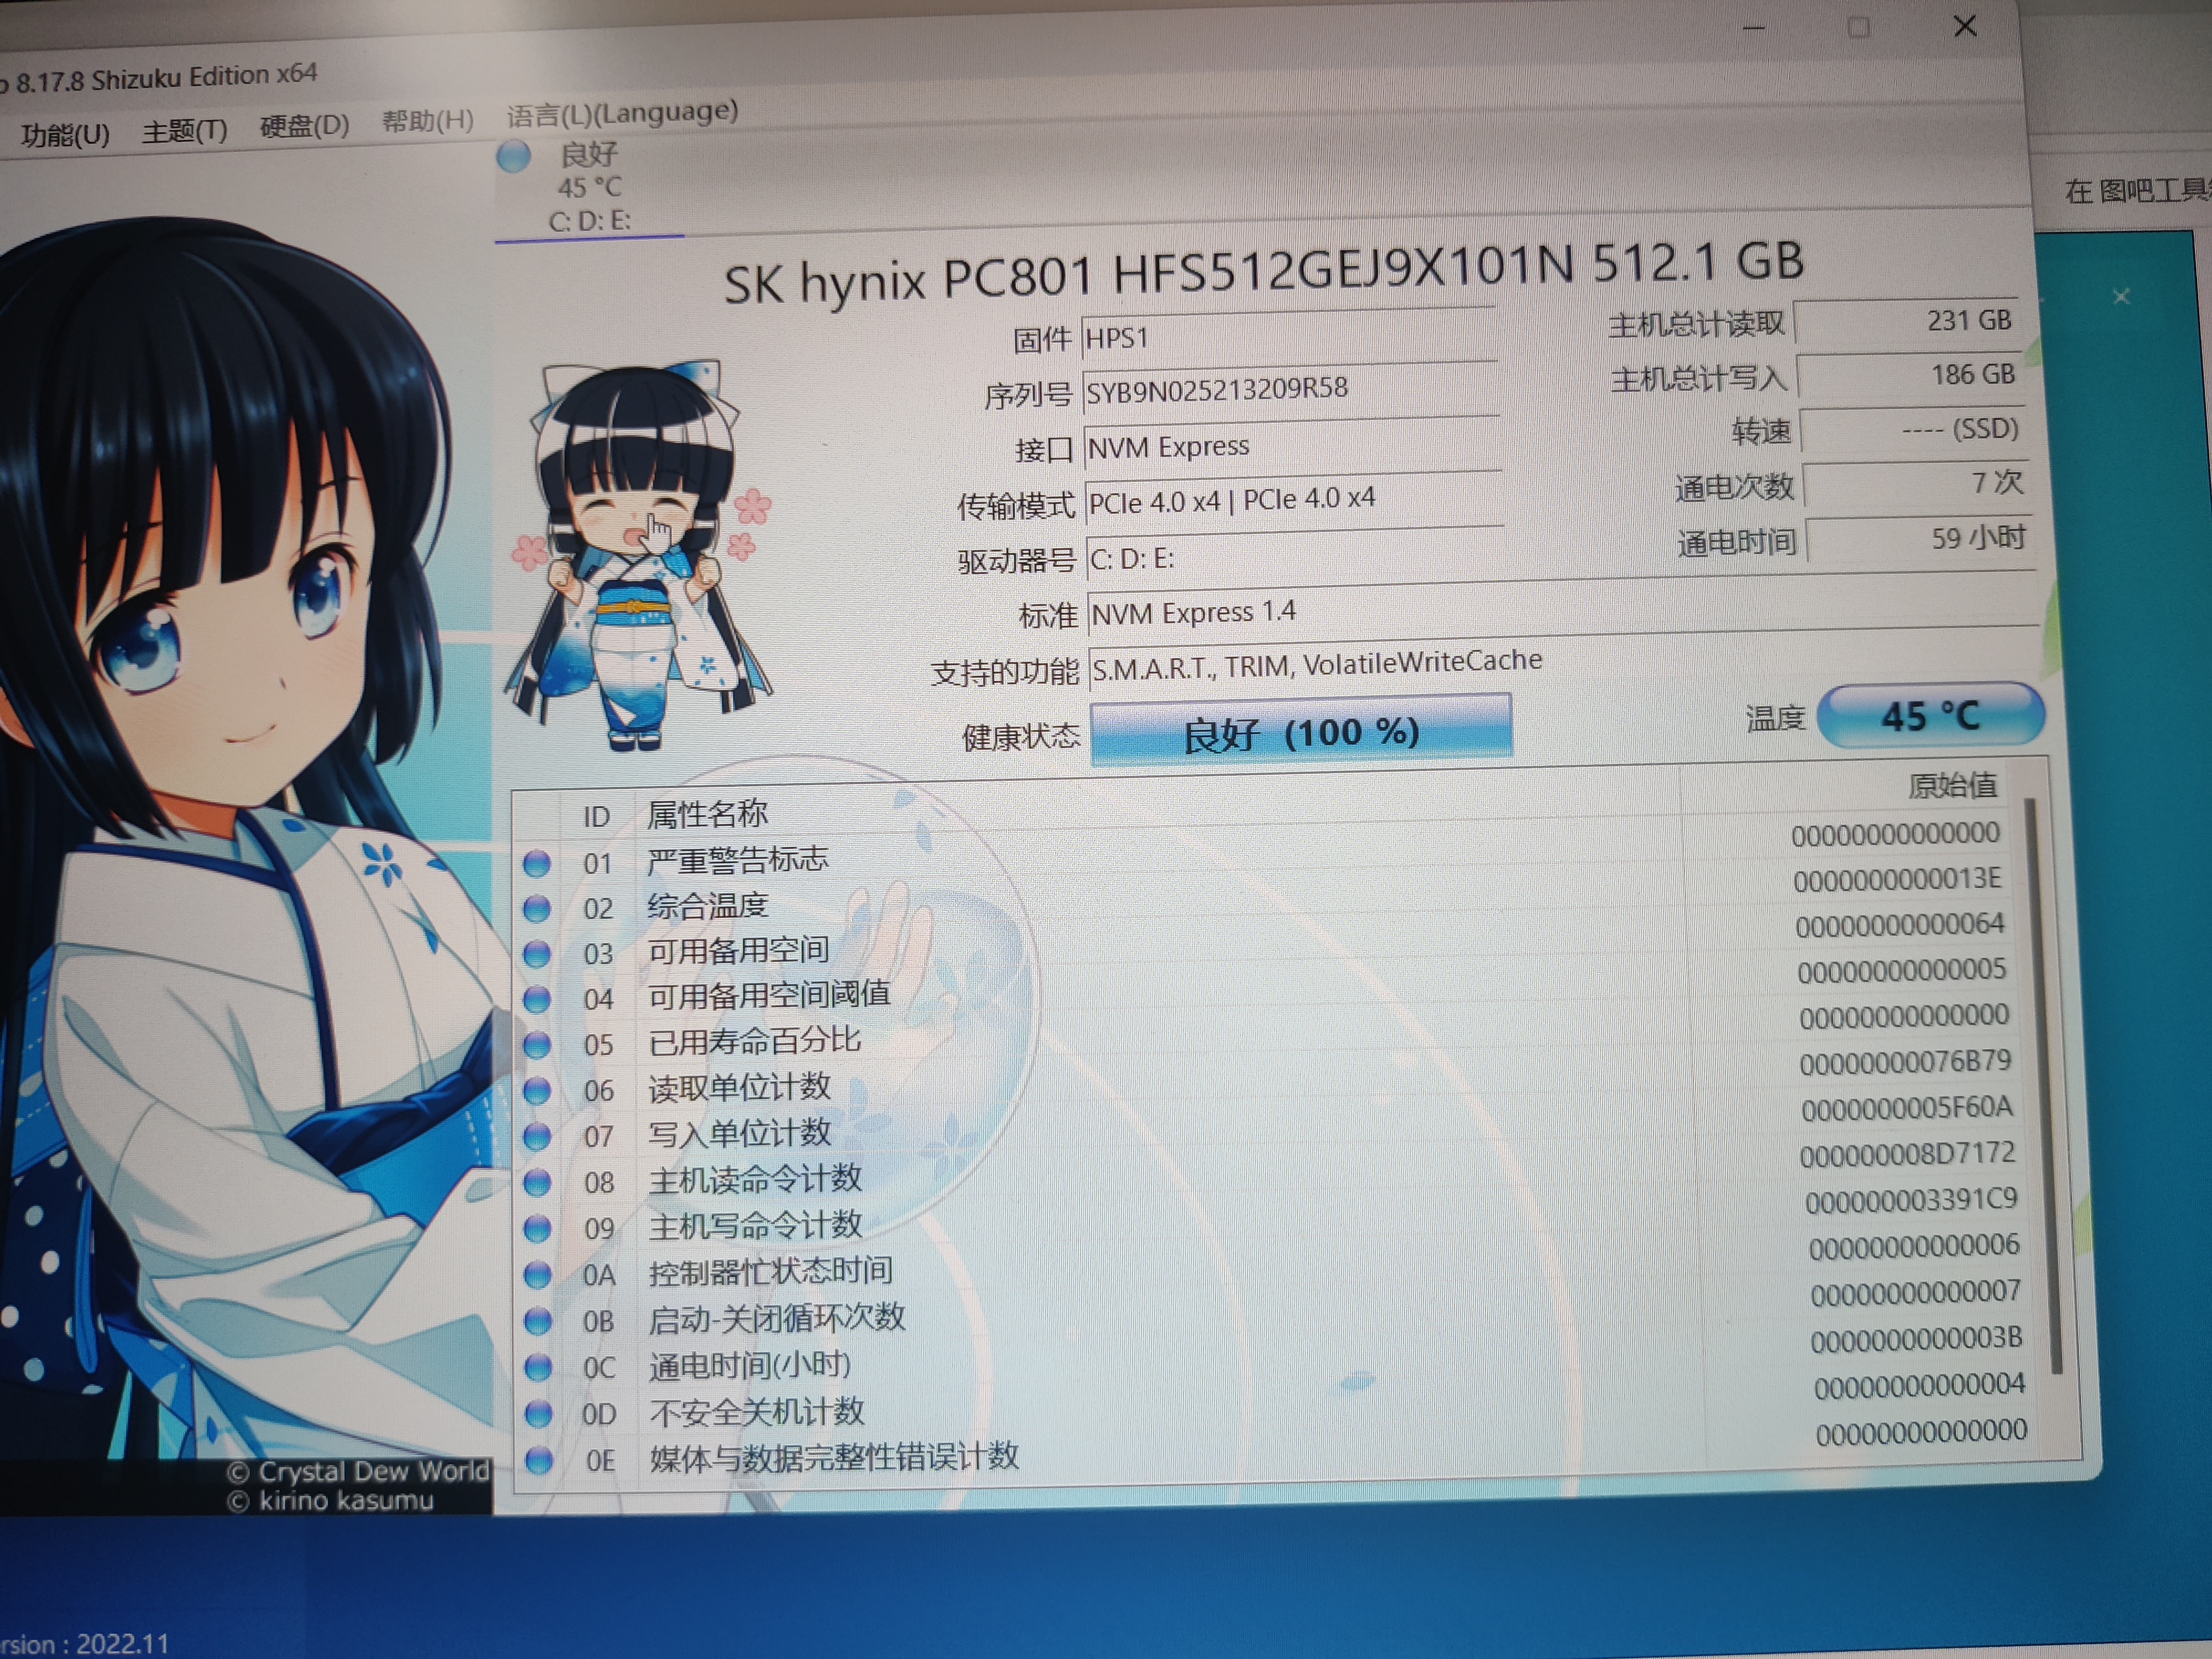Click the 属性名称 column header

tap(708, 813)
